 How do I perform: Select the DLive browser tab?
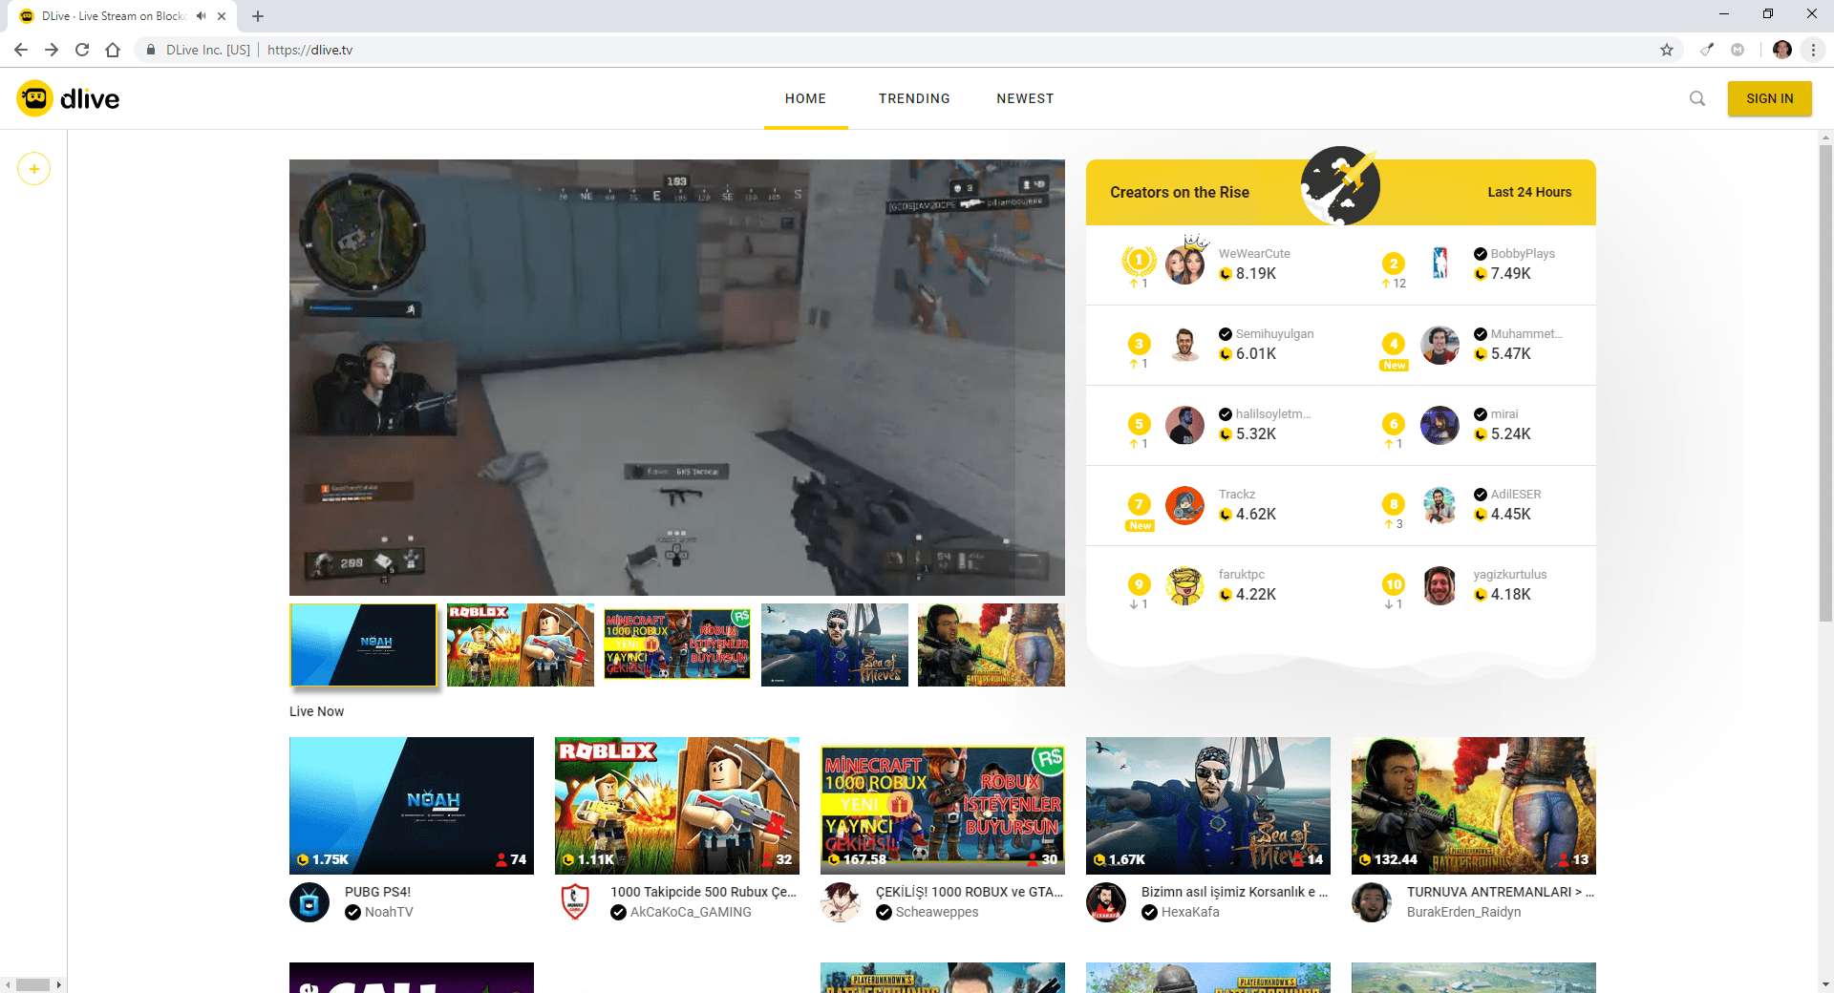[x=122, y=16]
